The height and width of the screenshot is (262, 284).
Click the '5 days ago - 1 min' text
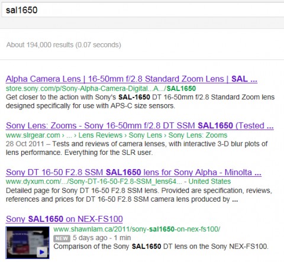click(x=102, y=238)
